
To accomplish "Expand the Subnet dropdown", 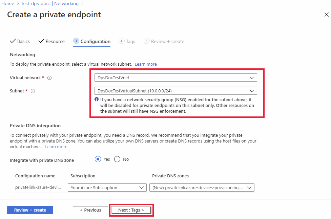I will point(175,91).
